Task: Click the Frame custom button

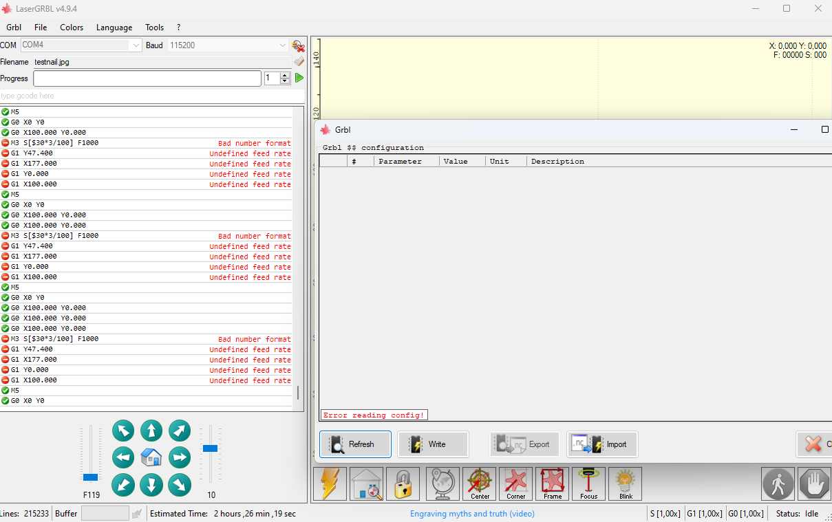Action: click(x=553, y=484)
